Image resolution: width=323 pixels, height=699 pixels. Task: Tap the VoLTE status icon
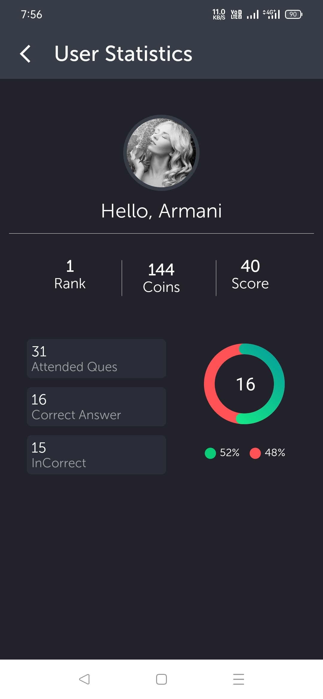[x=236, y=14]
